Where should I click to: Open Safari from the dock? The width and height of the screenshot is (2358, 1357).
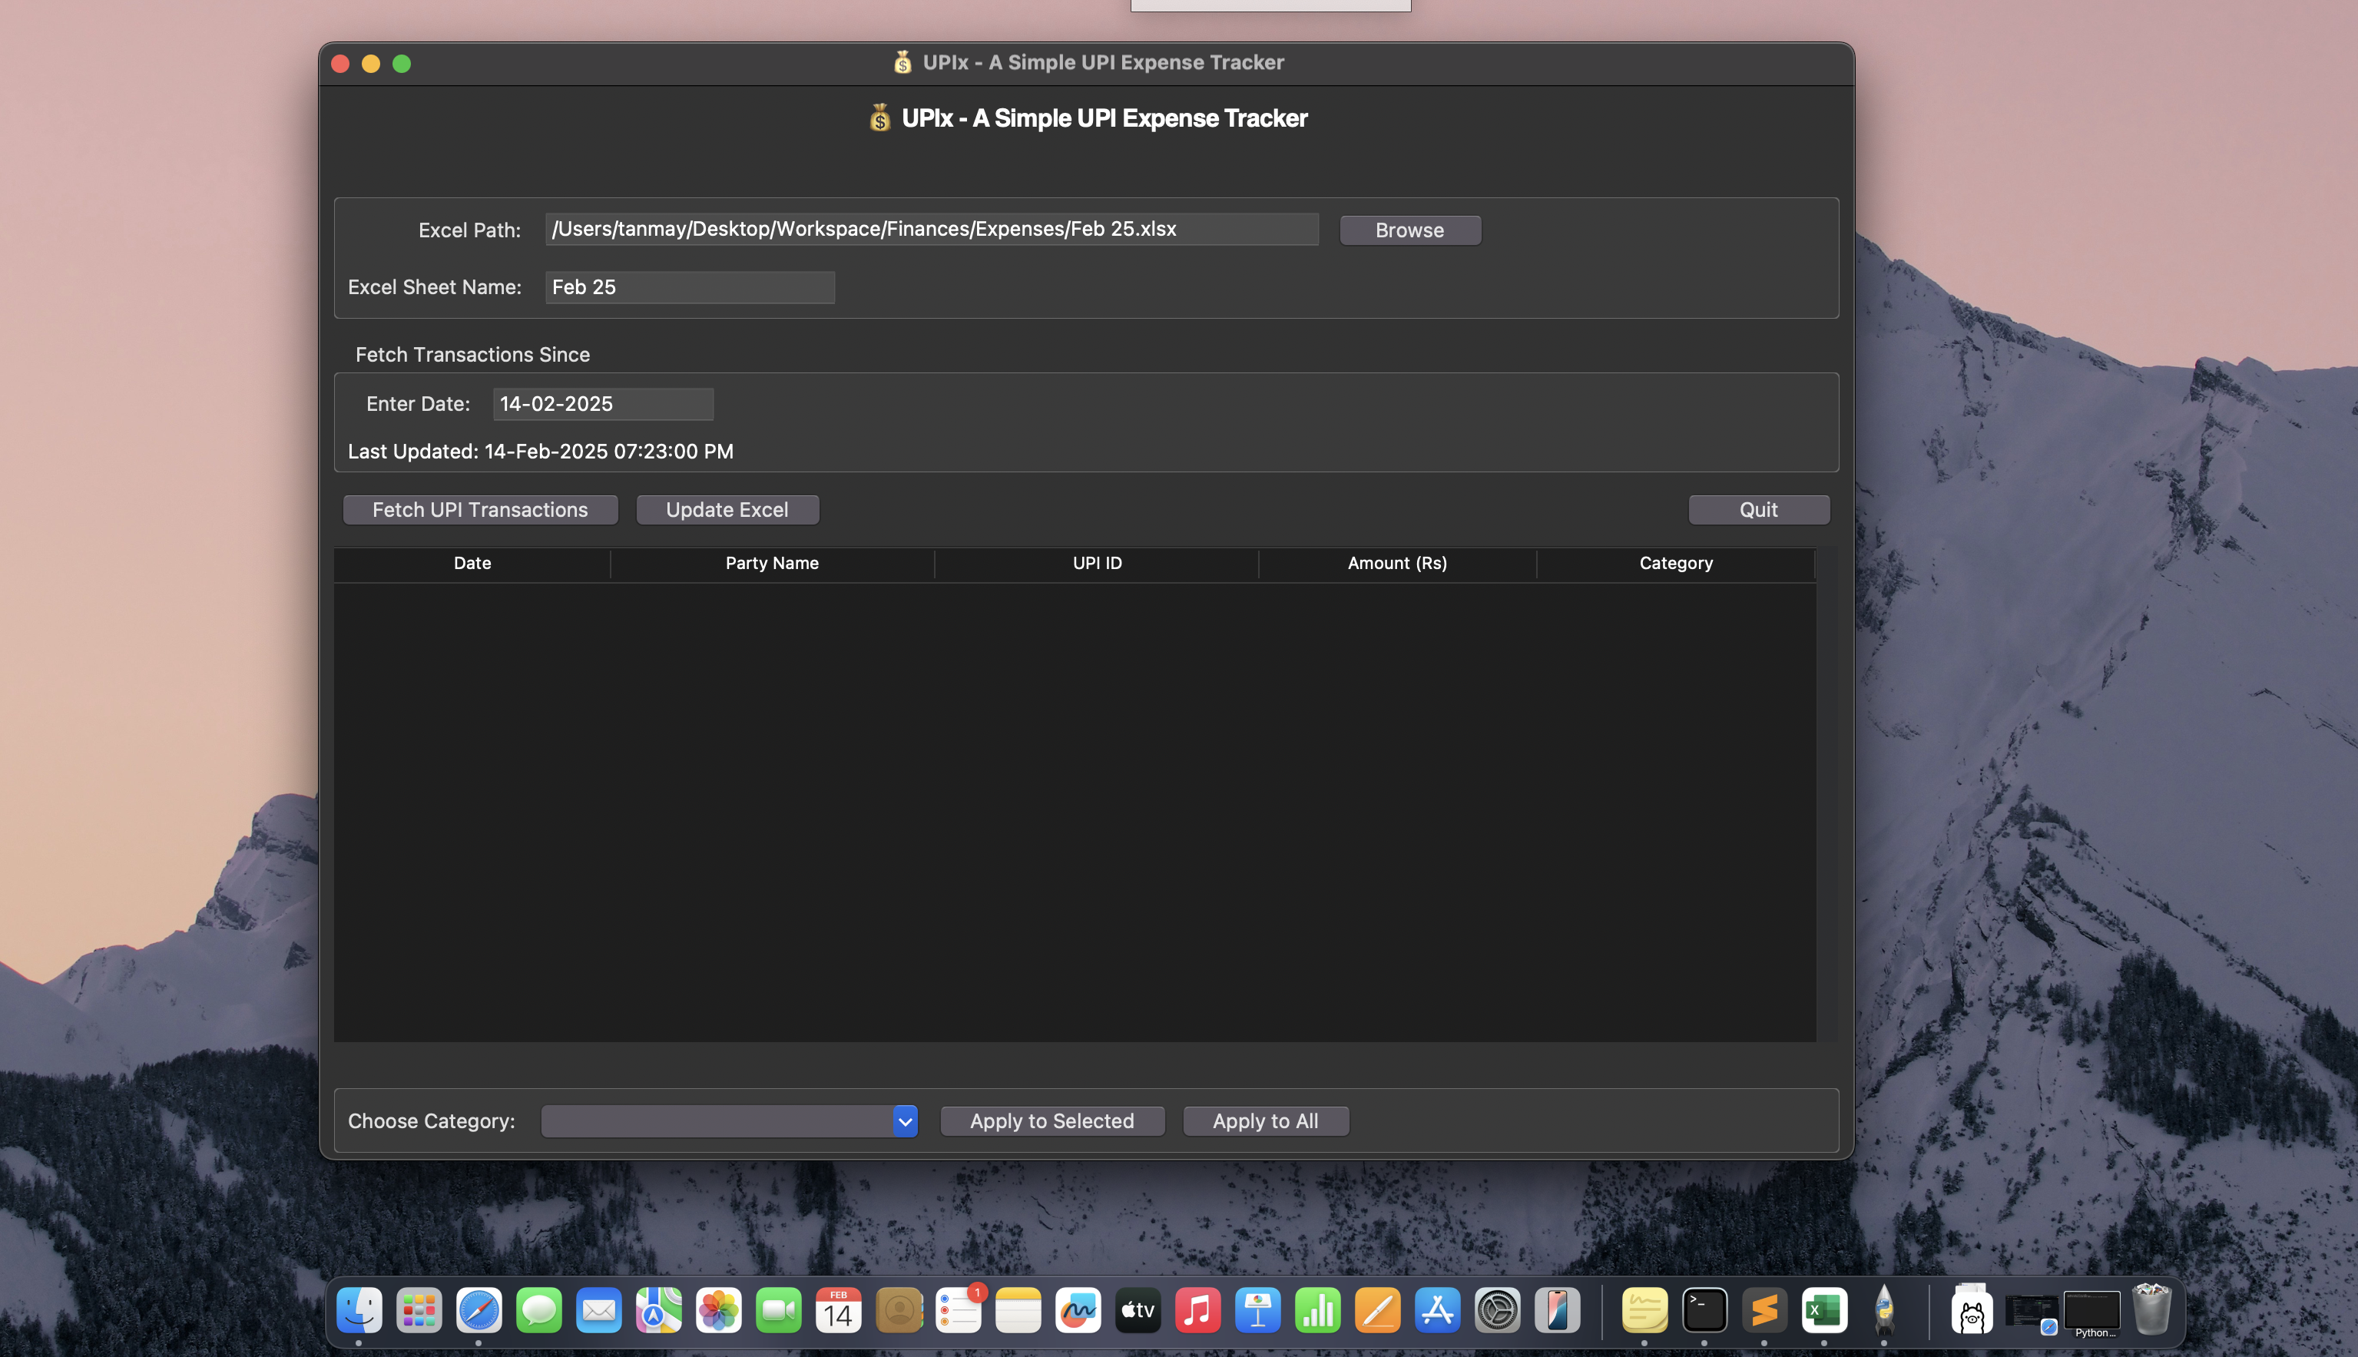point(479,1312)
